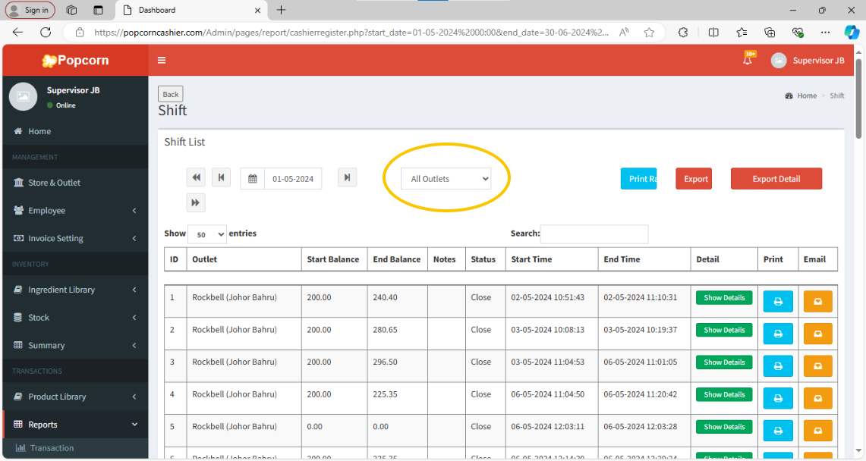Email shift row 5 report
The height and width of the screenshot is (461, 866).
[818, 431]
